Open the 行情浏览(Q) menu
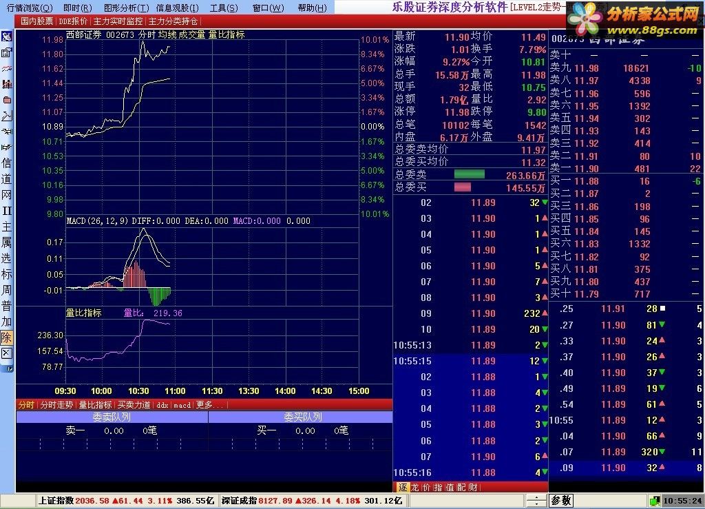 (x=29, y=8)
